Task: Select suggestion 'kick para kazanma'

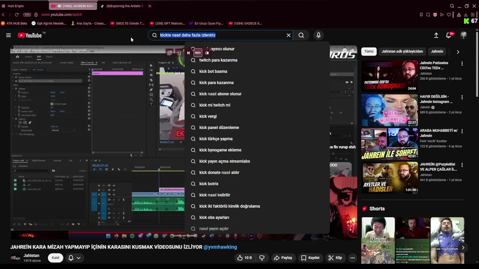Action: (257, 83)
